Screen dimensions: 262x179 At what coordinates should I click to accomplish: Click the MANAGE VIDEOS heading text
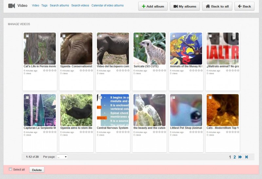[19, 24]
